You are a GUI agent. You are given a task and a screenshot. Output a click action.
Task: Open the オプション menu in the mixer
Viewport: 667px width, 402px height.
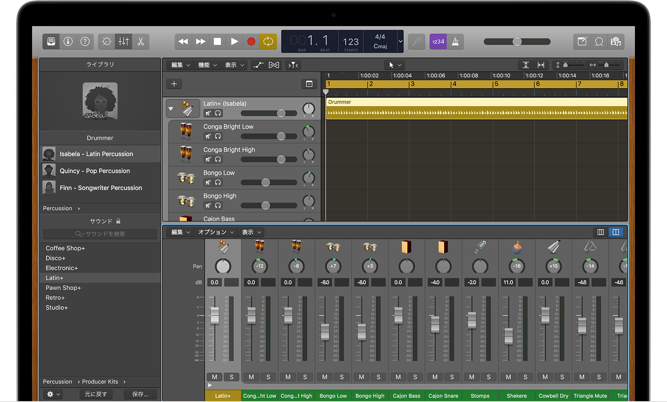click(x=215, y=232)
